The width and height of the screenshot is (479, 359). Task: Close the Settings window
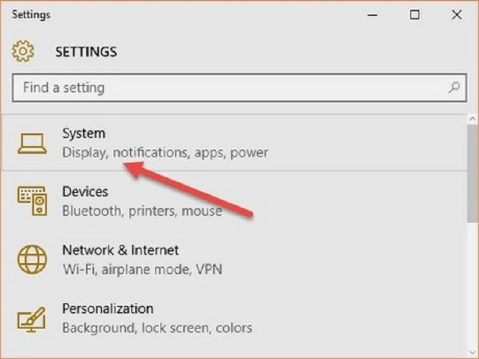tap(456, 15)
